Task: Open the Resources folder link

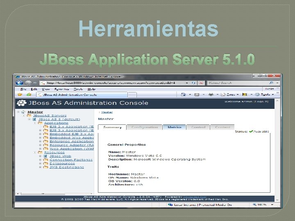Action: coord(54,152)
